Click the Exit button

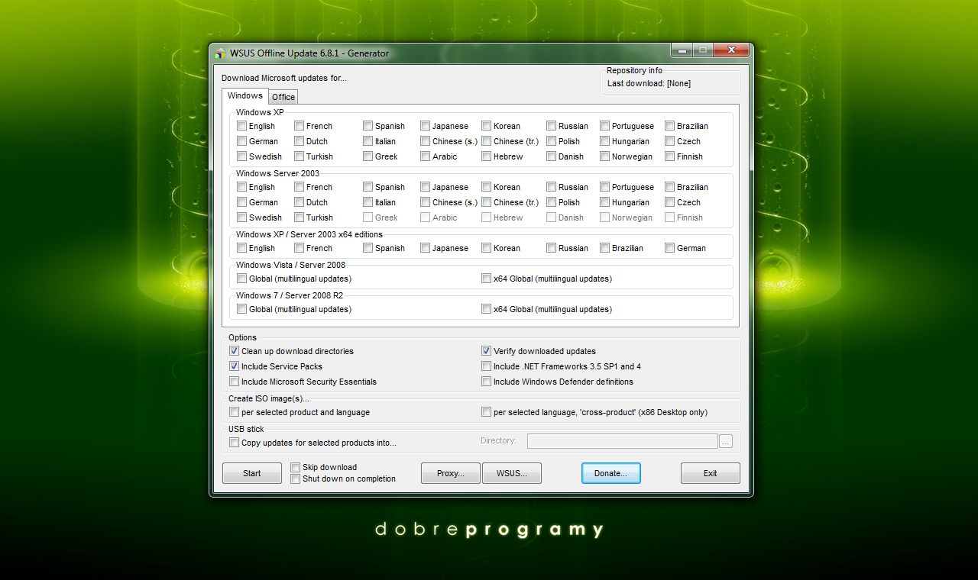pos(711,473)
